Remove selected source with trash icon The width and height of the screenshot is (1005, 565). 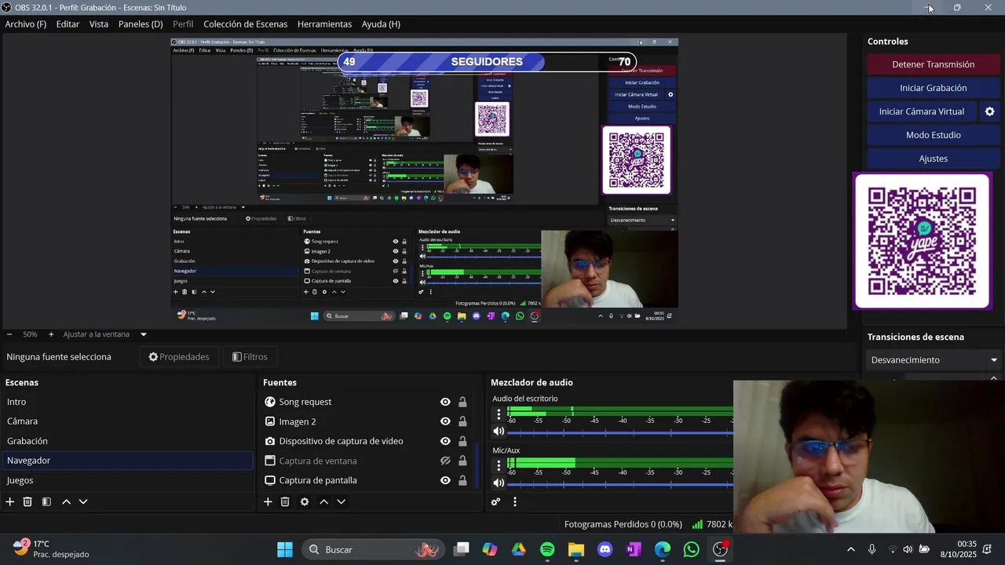click(285, 501)
